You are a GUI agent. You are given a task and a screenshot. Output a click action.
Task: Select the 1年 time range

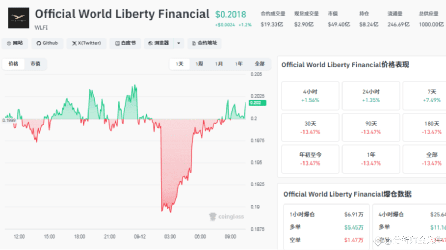coord(239,64)
